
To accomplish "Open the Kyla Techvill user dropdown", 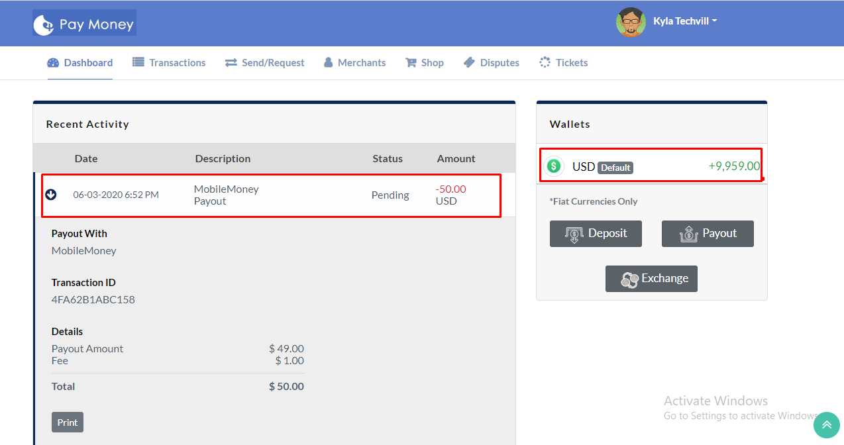I will click(x=685, y=21).
